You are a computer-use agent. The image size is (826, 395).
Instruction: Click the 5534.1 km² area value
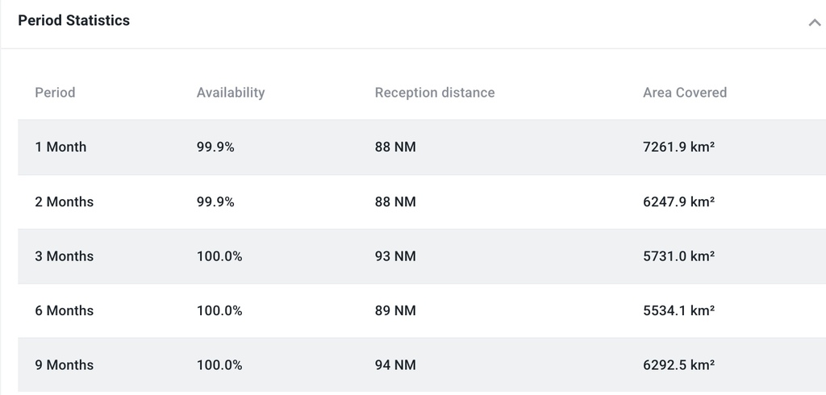[x=678, y=310]
